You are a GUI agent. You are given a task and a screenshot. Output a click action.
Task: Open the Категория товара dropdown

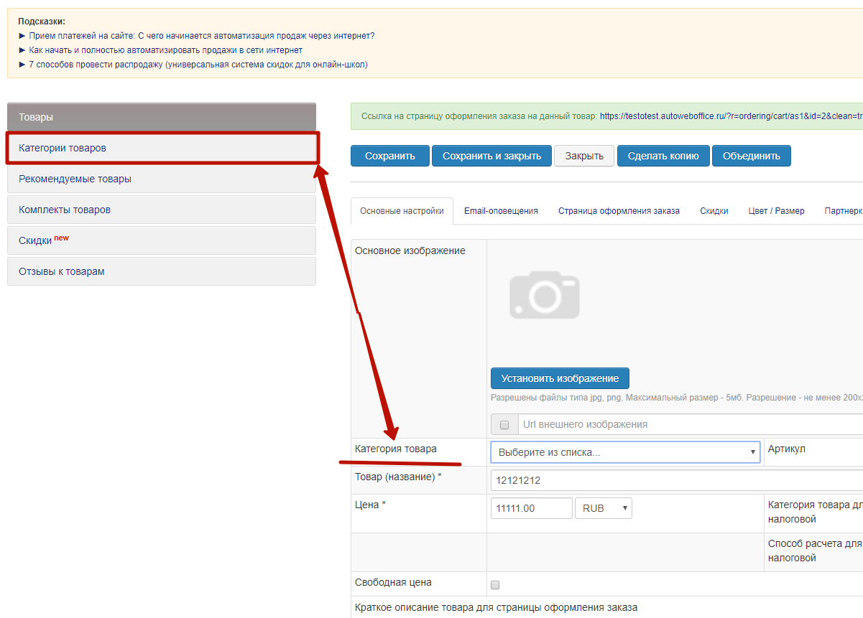tap(624, 452)
